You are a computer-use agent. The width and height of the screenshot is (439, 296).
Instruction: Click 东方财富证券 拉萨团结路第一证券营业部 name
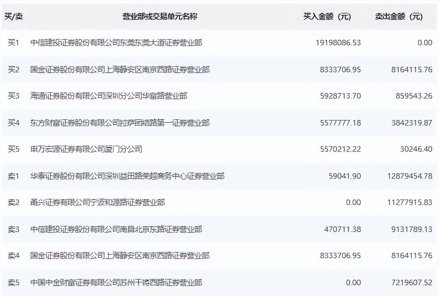(120, 122)
